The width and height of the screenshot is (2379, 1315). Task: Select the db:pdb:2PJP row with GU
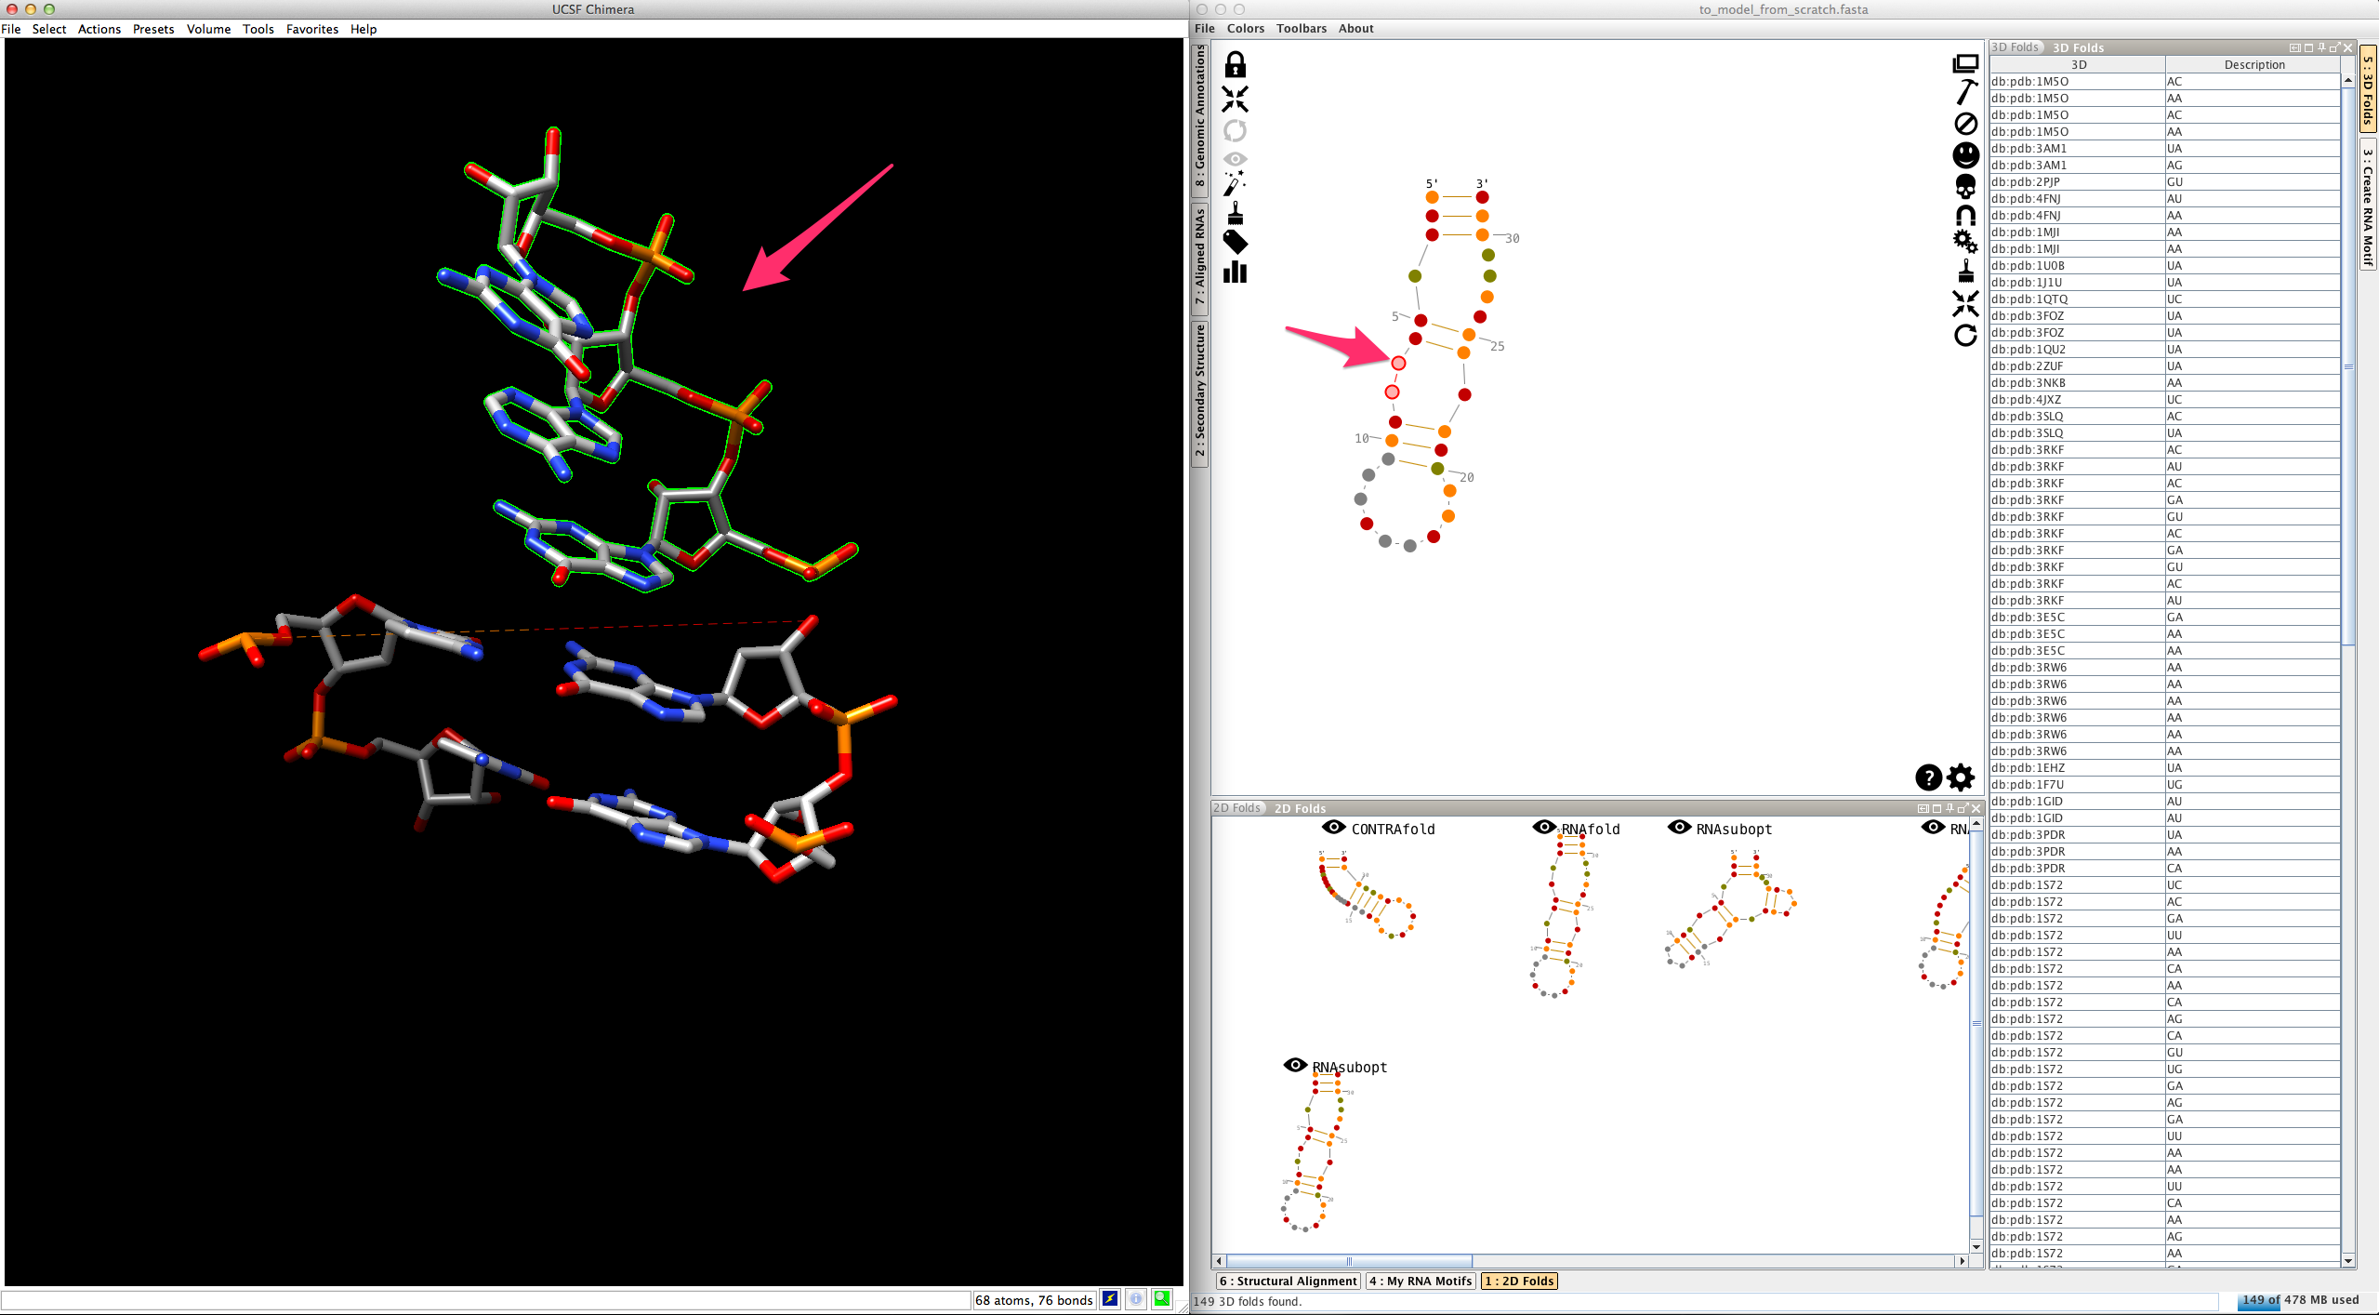[2164, 181]
